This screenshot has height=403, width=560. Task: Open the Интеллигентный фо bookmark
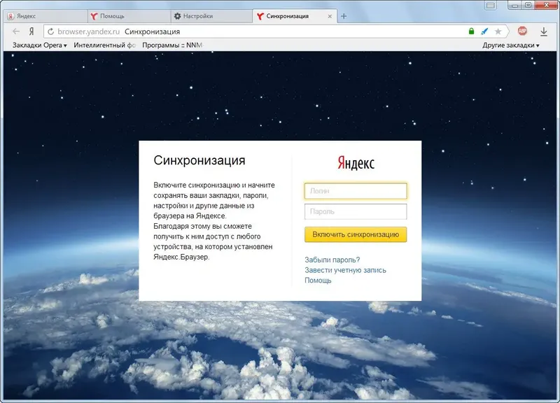click(x=104, y=45)
